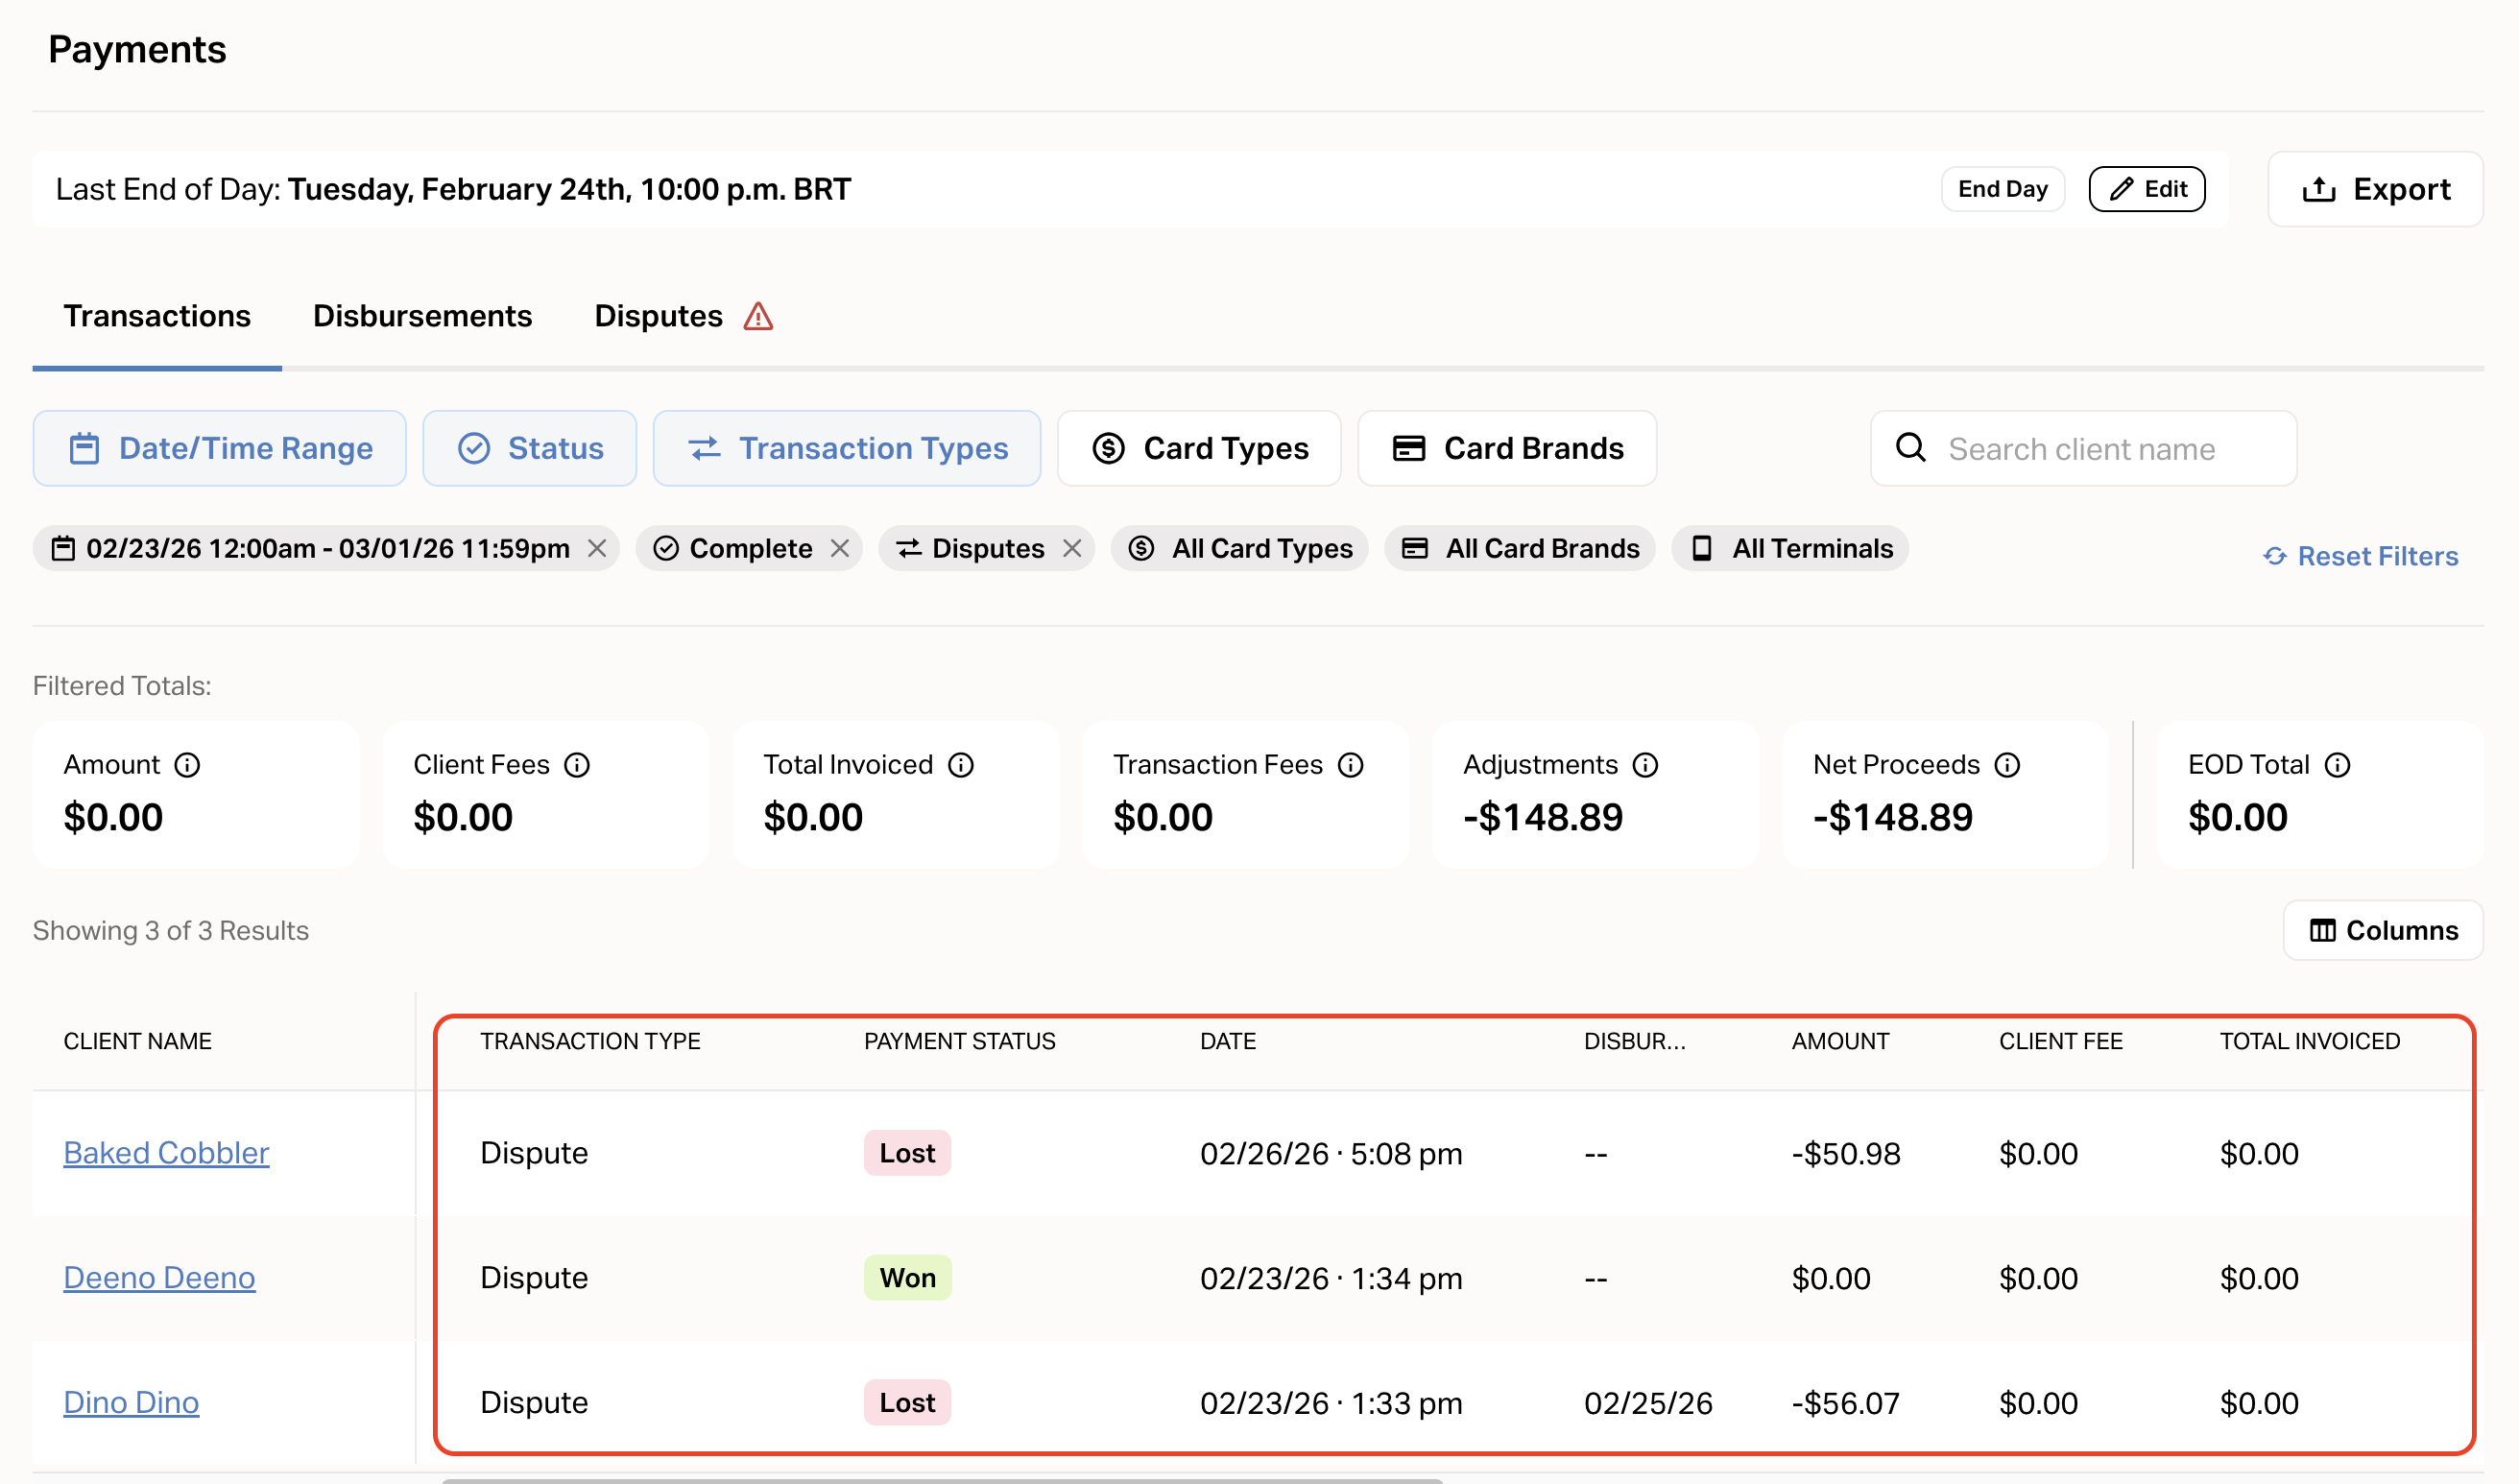Remove the date range filter chip
The height and width of the screenshot is (1484, 2519).
click(597, 548)
